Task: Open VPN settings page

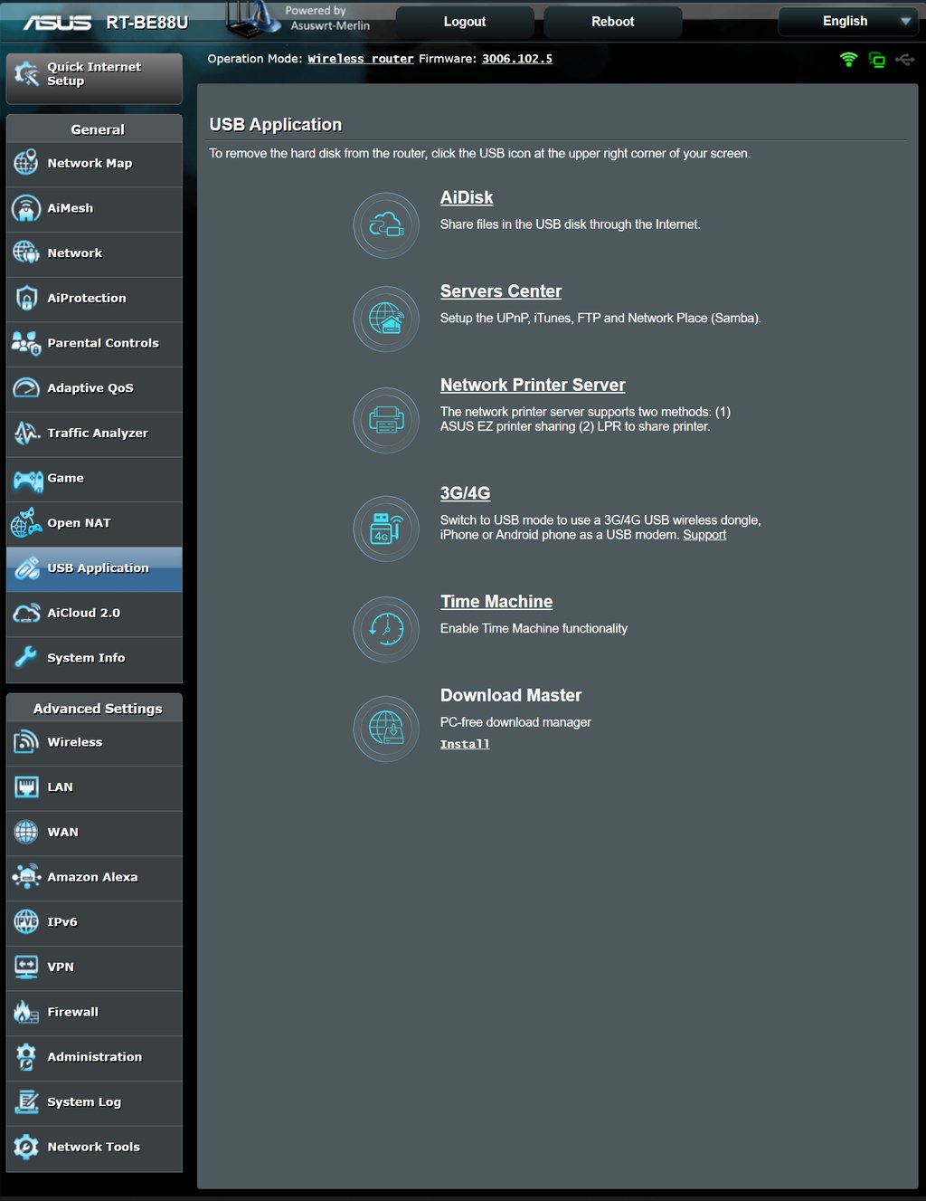Action: [x=94, y=967]
